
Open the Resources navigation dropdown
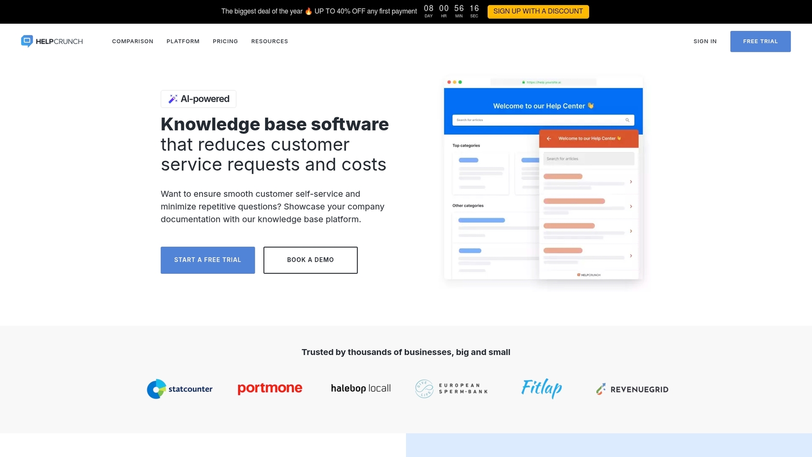tap(269, 41)
